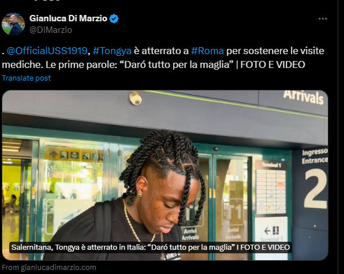344x274 pixels.
Task: Click the Arrivals sign in the photo
Action: (304, 97)
